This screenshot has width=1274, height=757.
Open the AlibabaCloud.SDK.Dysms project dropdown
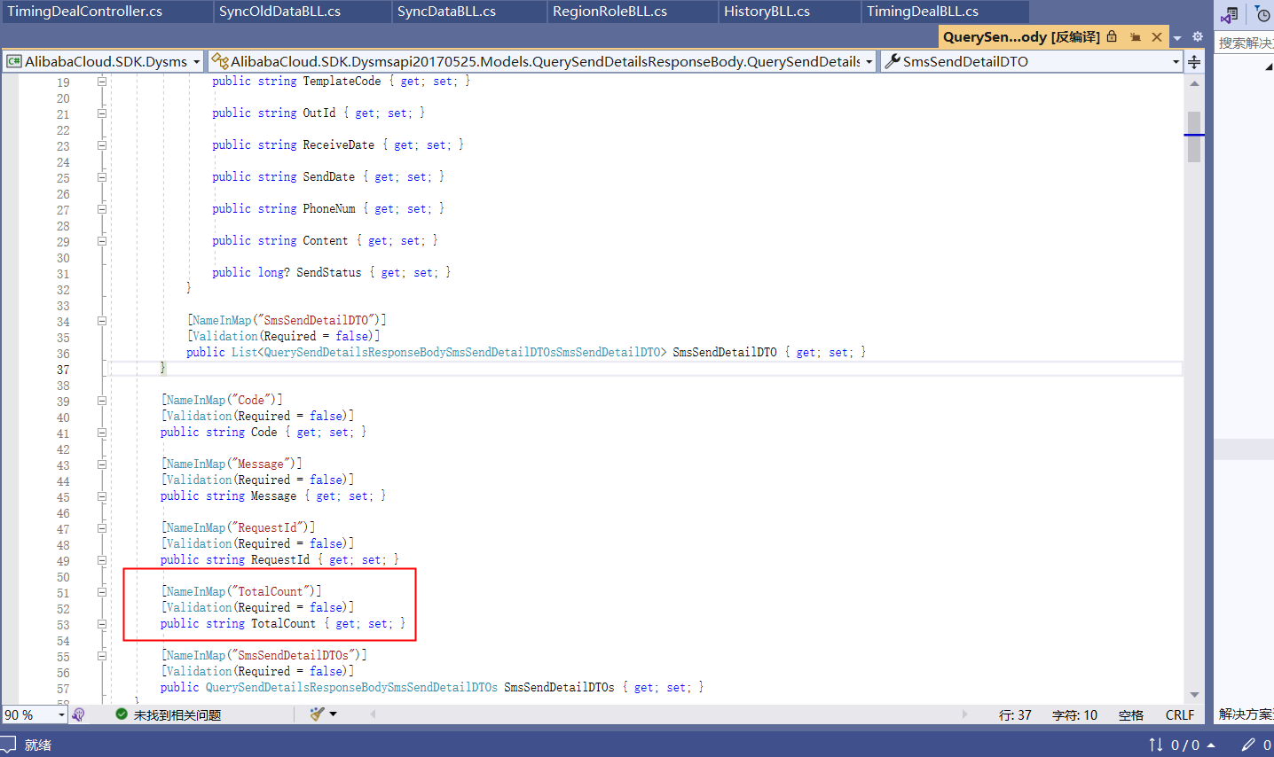click(197, 62)
